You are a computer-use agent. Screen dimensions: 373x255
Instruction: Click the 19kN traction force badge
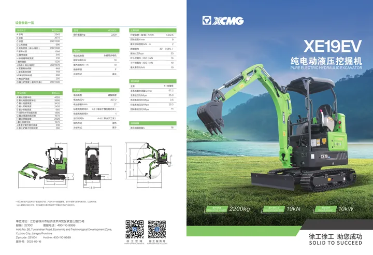coord(281,209)
